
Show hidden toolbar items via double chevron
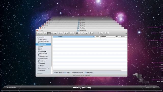(x=126, y=34)
